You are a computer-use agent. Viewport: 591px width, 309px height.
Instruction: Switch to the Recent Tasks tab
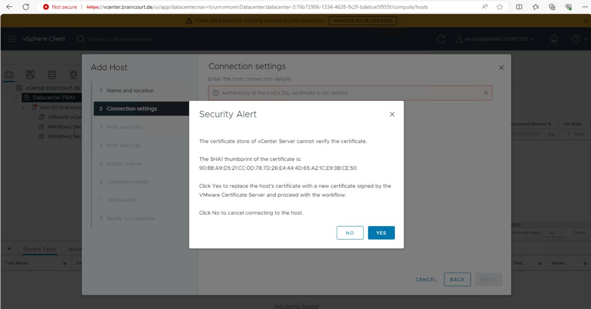(x=40, y=249)
